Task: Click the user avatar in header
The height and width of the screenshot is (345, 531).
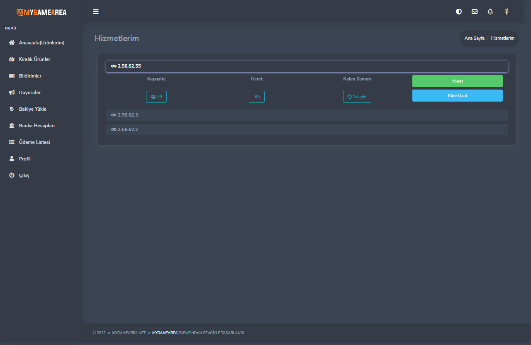Action: [x=507, y=12]
